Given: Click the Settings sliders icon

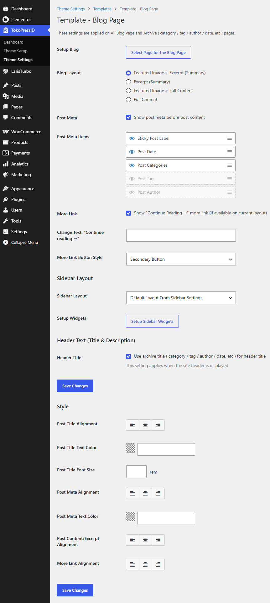Looking at the screenshot, I should (6, 232).
